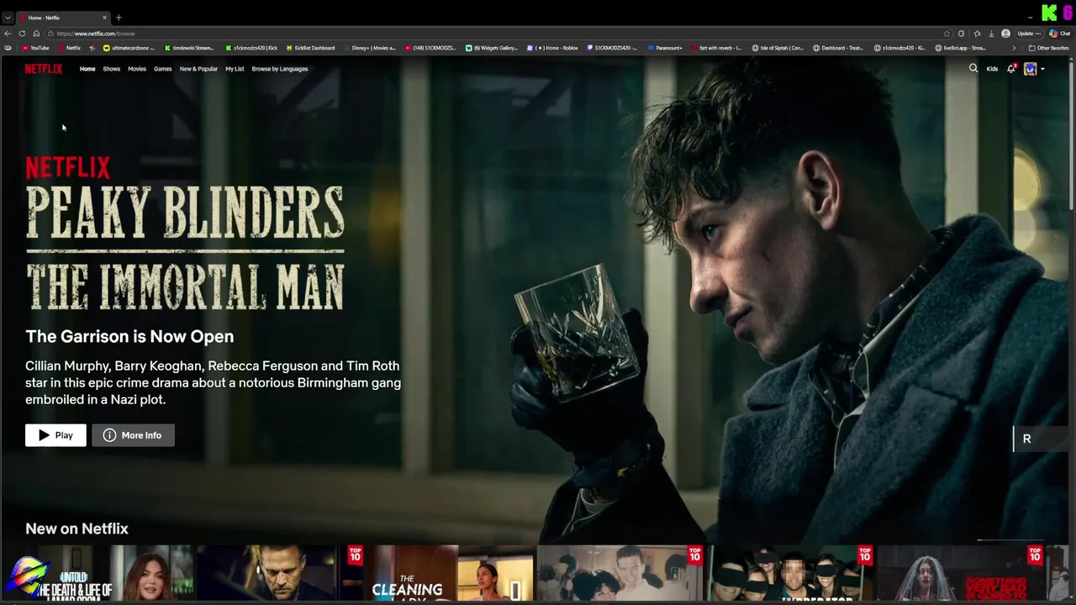Expand the profile menu caret

point(1042,69)
